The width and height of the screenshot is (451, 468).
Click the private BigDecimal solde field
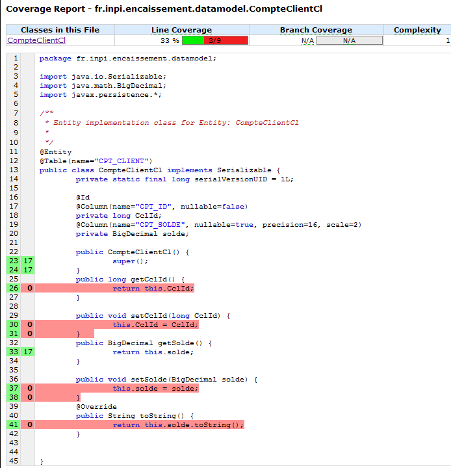pyautogui.click(x=132, y=234)
